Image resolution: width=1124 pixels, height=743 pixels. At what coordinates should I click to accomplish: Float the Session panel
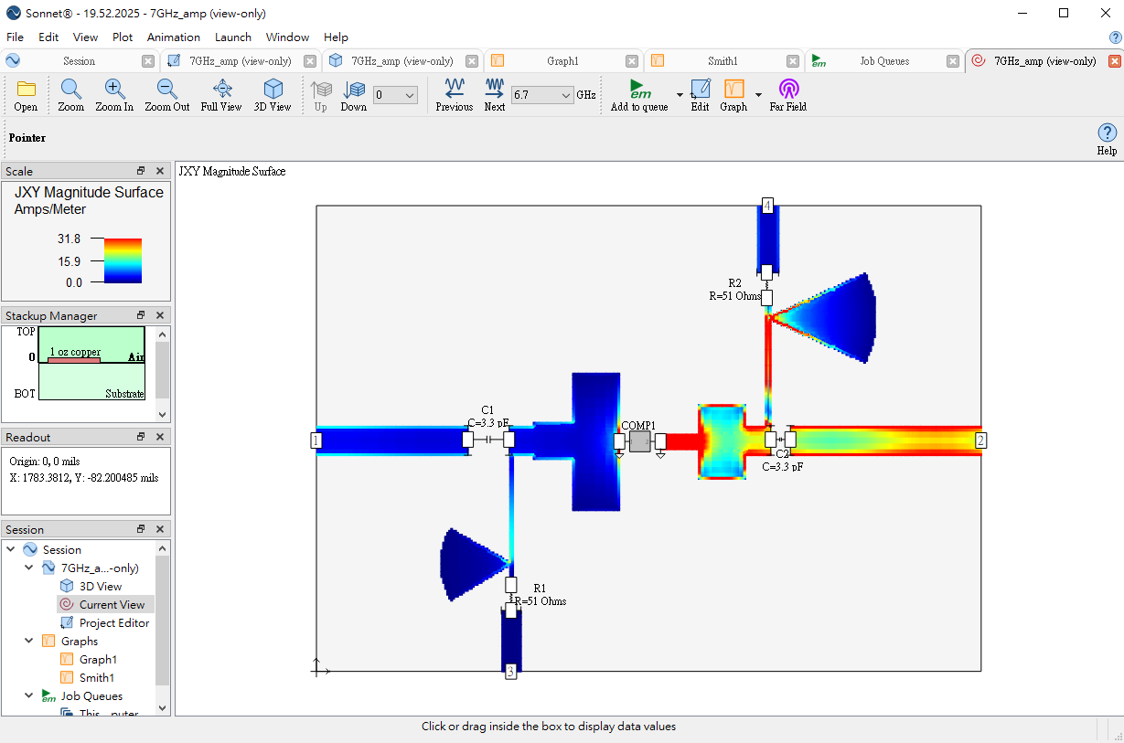141,529
